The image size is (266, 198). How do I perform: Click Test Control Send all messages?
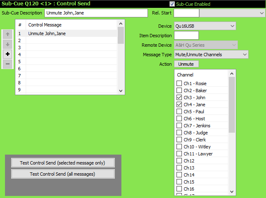coord(63,174)
